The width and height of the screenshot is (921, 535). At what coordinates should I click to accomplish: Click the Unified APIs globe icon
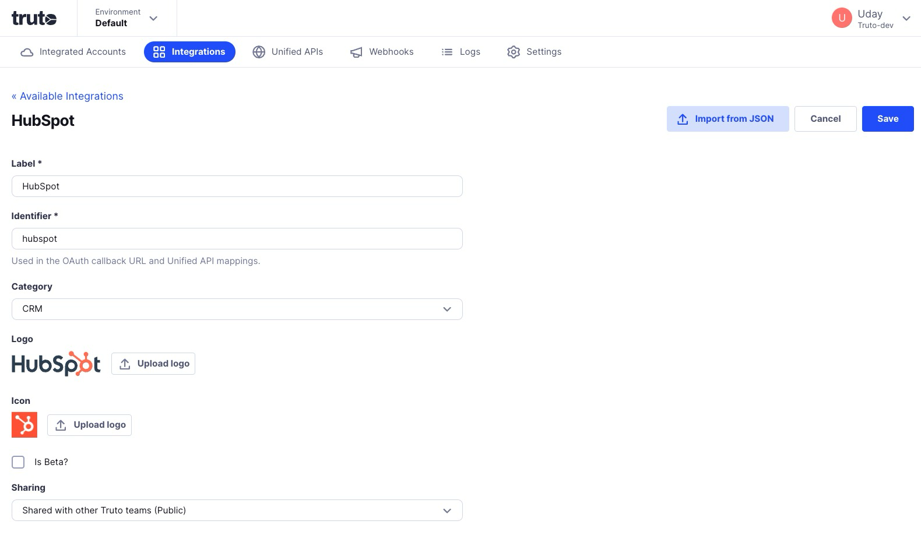[x=259, y=52]
